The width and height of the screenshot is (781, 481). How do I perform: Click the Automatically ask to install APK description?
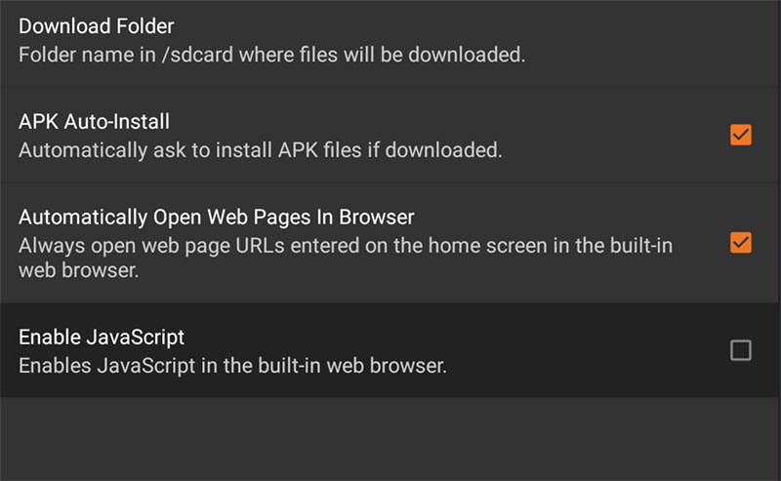click(260, 150)
